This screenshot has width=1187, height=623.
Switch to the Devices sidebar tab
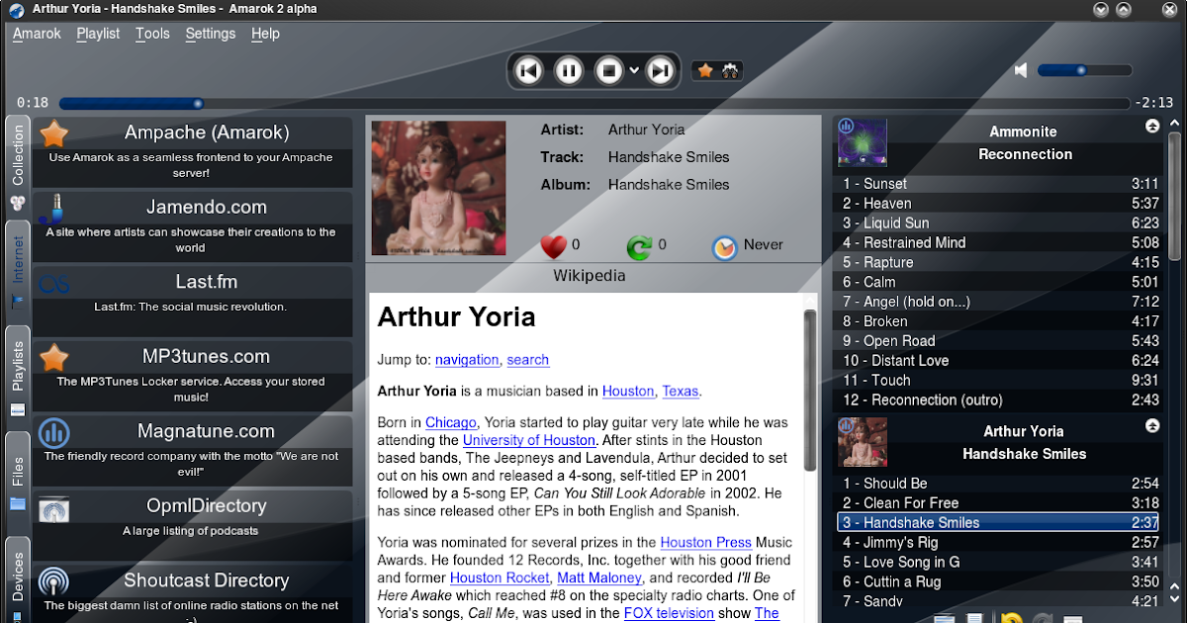(x=18, y=579)
